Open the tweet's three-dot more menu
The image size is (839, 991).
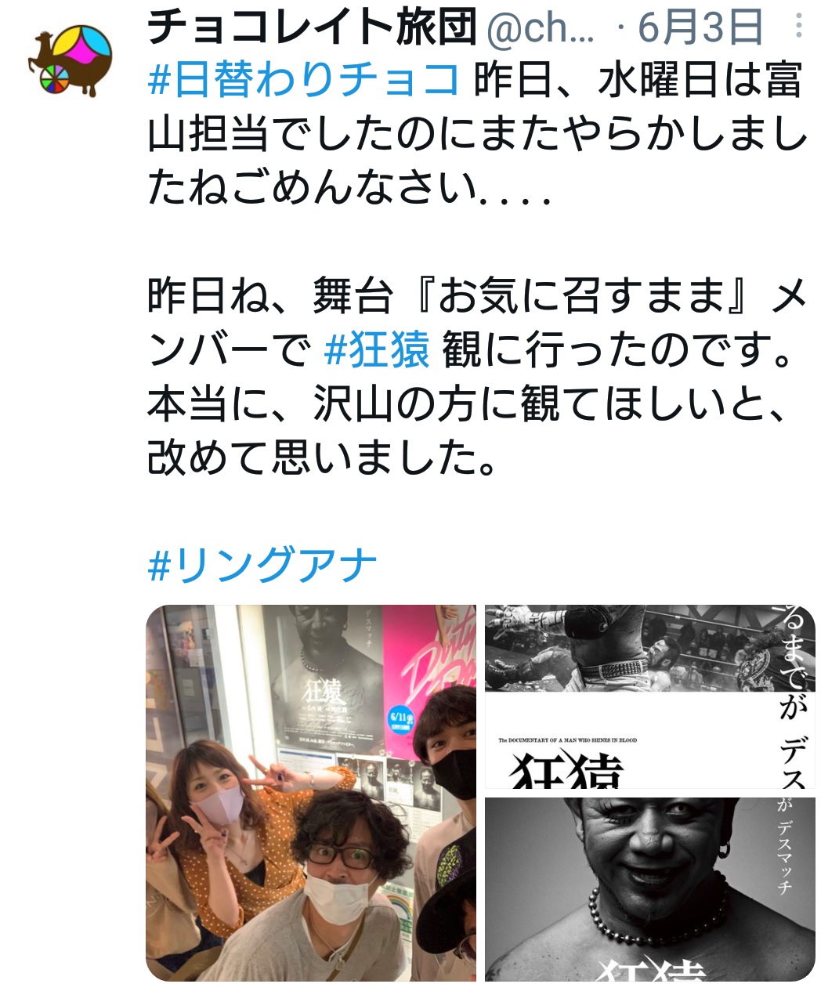click(798, 27)
